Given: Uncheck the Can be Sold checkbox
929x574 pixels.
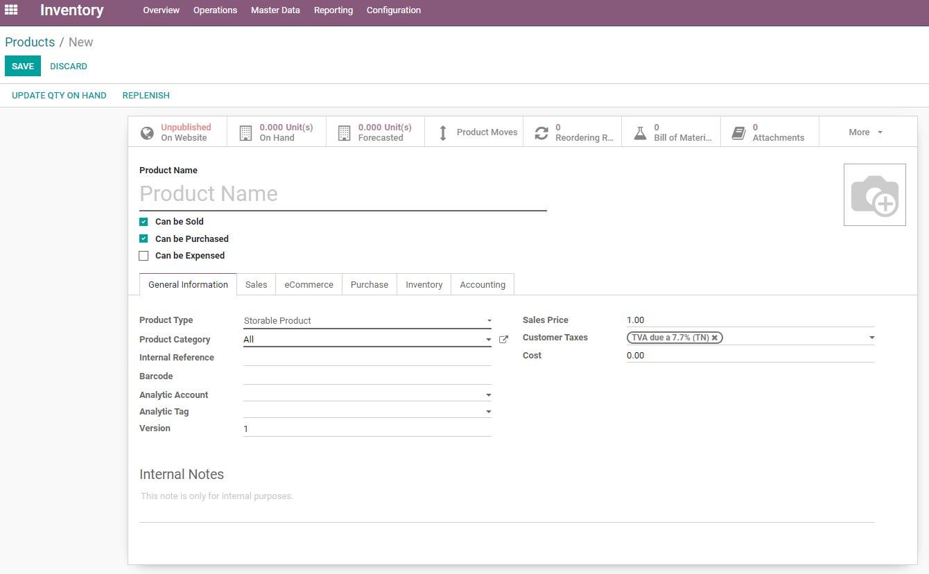Looking at the screenshot, I should pos(144,222).
